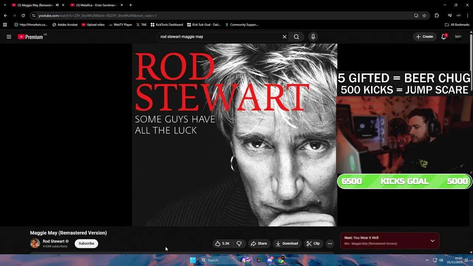
Task: Open Chrome three-dot menu
Action: (x=467, y=16)
